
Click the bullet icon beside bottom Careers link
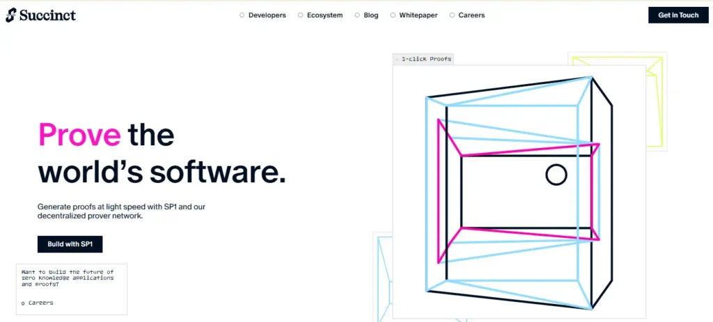23,303
